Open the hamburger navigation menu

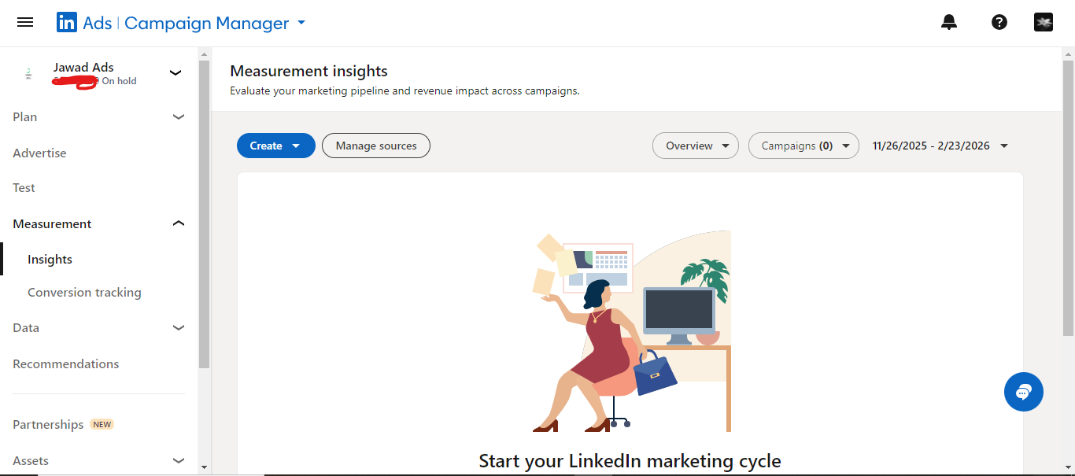pos(25,23)
